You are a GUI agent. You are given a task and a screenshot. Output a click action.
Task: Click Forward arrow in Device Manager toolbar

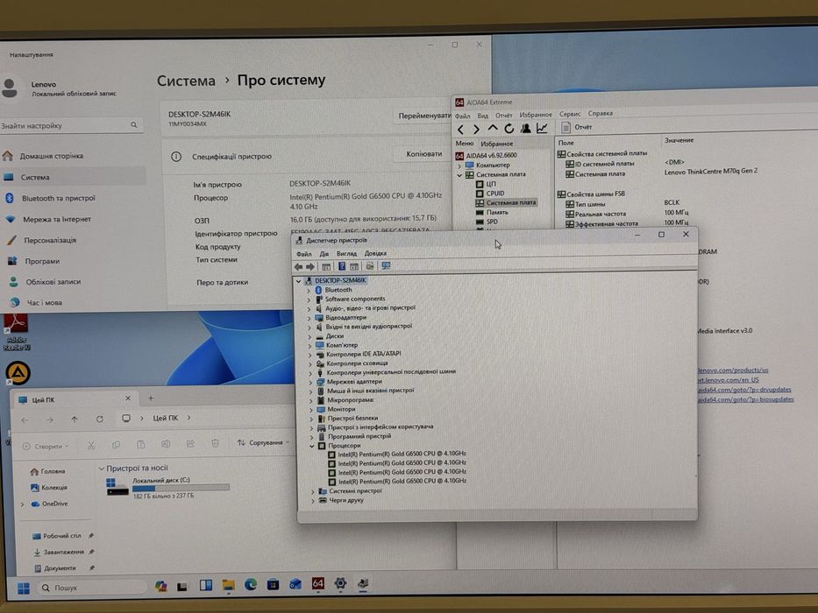(x=309, y=267)
